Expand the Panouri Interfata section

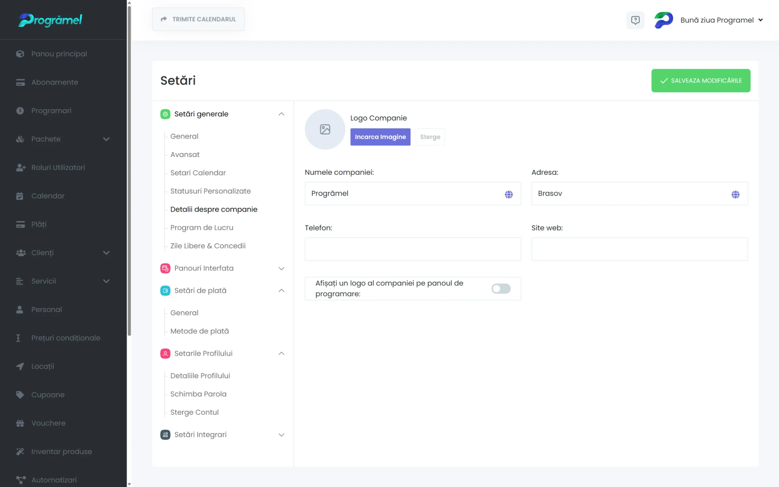(281, 268)
